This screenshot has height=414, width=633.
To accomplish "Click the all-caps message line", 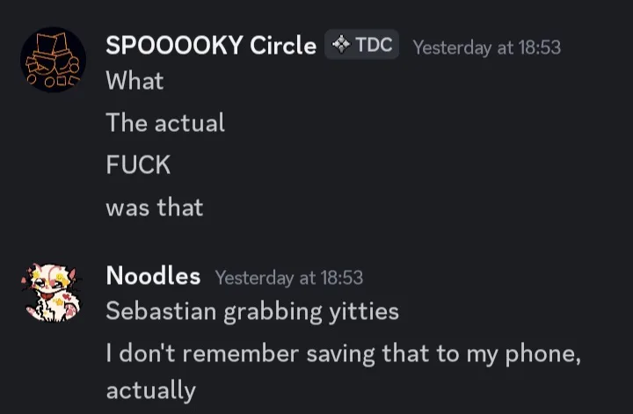I will point(138,165).
